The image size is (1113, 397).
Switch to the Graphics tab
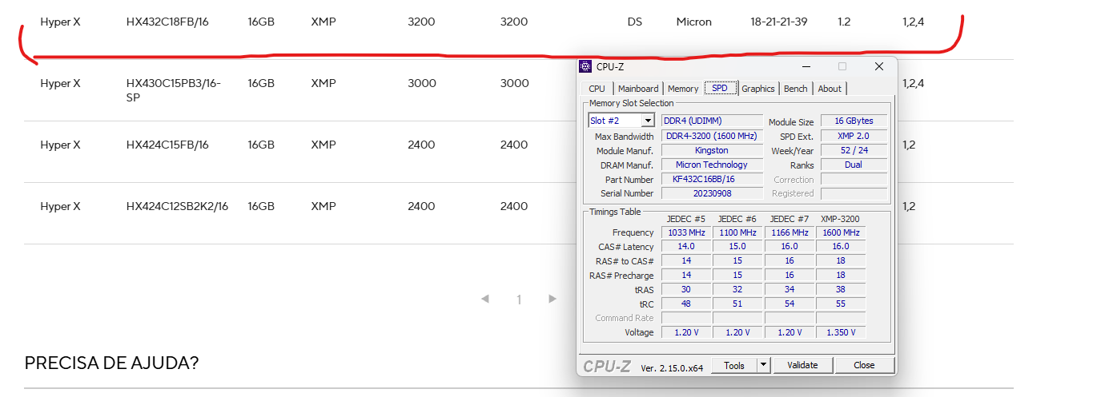coord(758,89)
